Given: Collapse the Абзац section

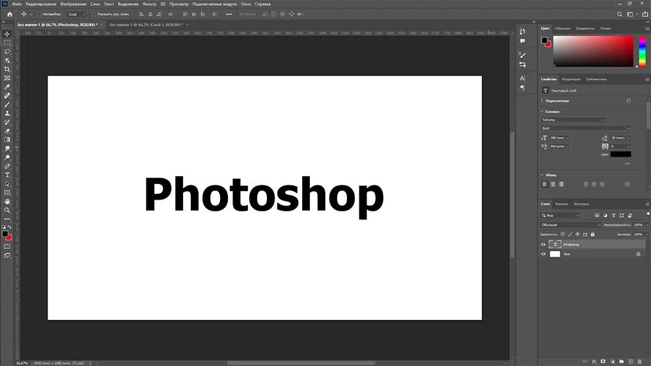Looking at the screenshot, I should coord(542,175).
